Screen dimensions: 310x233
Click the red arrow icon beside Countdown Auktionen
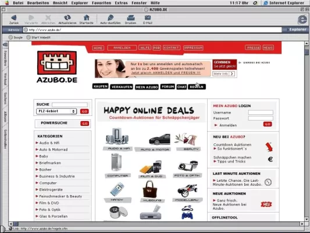[x=269, y=147]
